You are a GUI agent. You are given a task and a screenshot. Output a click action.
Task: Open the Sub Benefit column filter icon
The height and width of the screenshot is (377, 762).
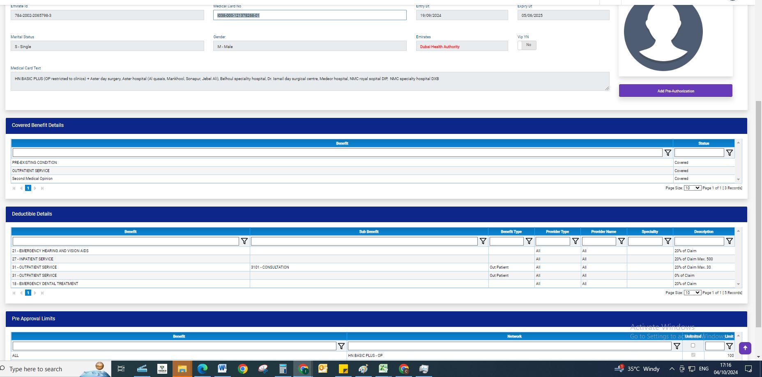tap(483, 241)
